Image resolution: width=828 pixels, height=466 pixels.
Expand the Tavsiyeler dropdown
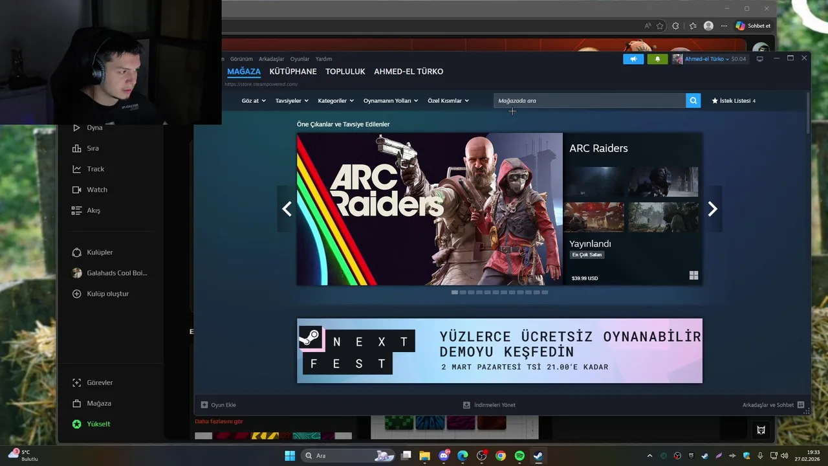pos(292,101)
